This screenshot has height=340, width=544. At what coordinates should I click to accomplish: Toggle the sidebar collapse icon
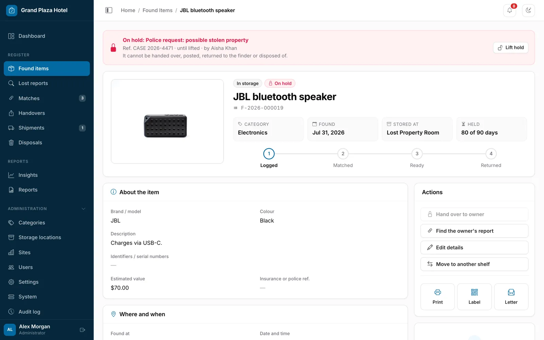click(109, 10)
